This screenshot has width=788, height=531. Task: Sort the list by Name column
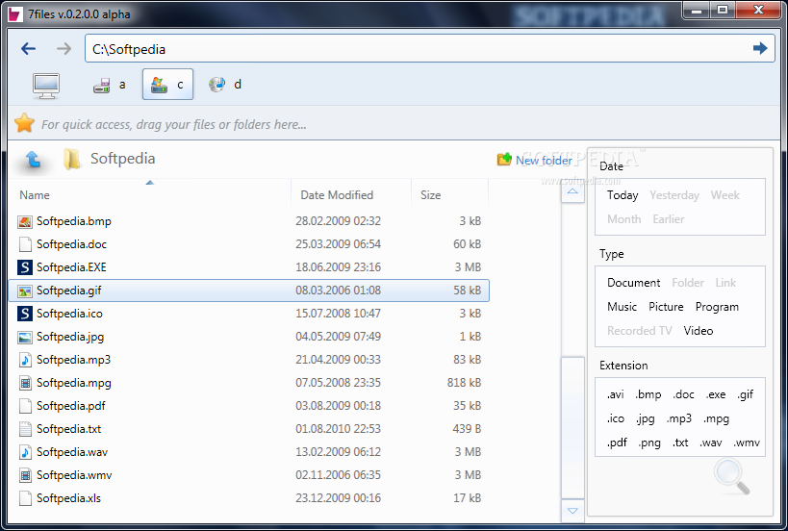coord(150,194)
